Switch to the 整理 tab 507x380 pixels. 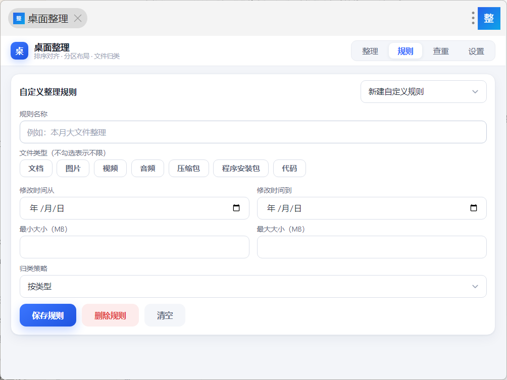[x=370, y=51]
